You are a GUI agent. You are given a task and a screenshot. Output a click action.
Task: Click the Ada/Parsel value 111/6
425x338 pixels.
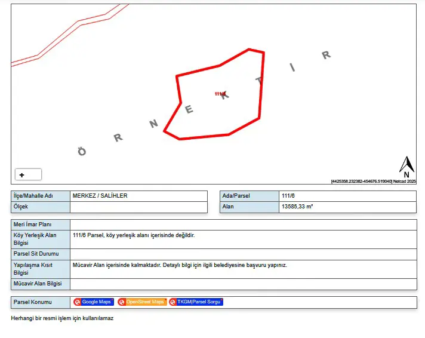(x=288, y=196)
